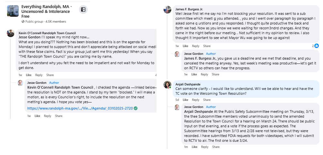323x155 pixels.
Task: Like Anjali Deshpande's comment
Action: pyautogui.click(x=185, y=100)
